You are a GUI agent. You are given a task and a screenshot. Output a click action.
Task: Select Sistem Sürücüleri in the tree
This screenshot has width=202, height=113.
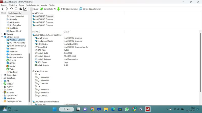pyautogui.click(x=15, y=16)
